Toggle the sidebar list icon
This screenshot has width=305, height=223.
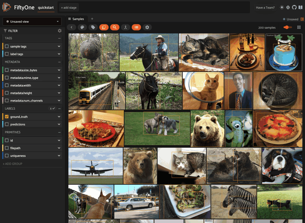pos(136,27)
